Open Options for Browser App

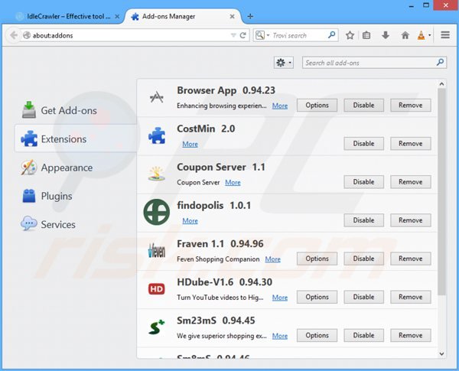317,105
